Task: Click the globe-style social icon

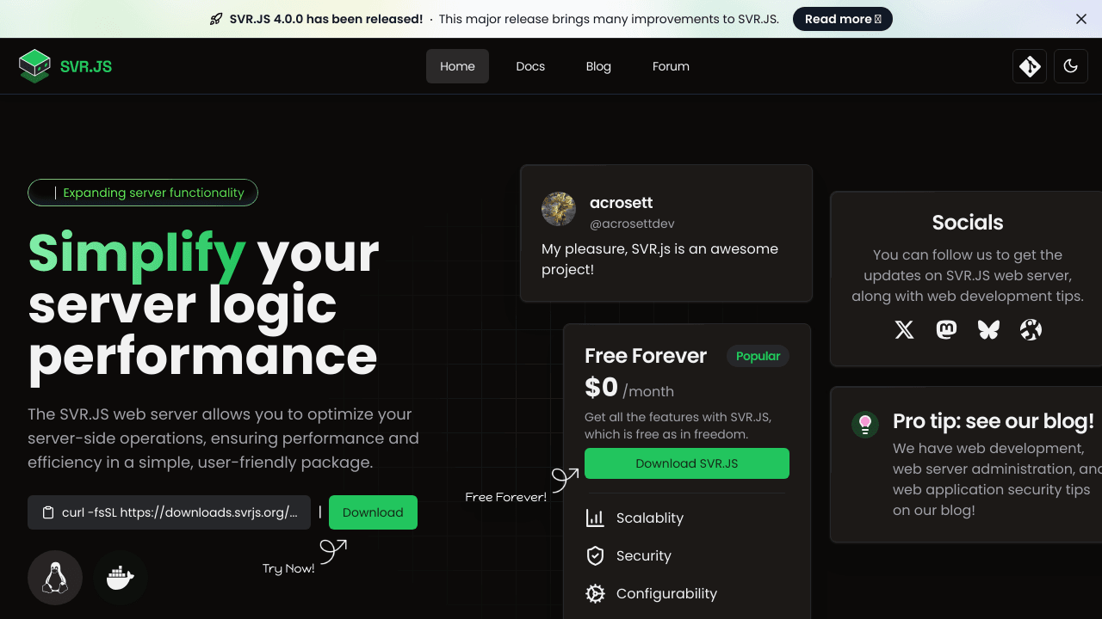Action: pyautogui.click(x=1031, y=329)
